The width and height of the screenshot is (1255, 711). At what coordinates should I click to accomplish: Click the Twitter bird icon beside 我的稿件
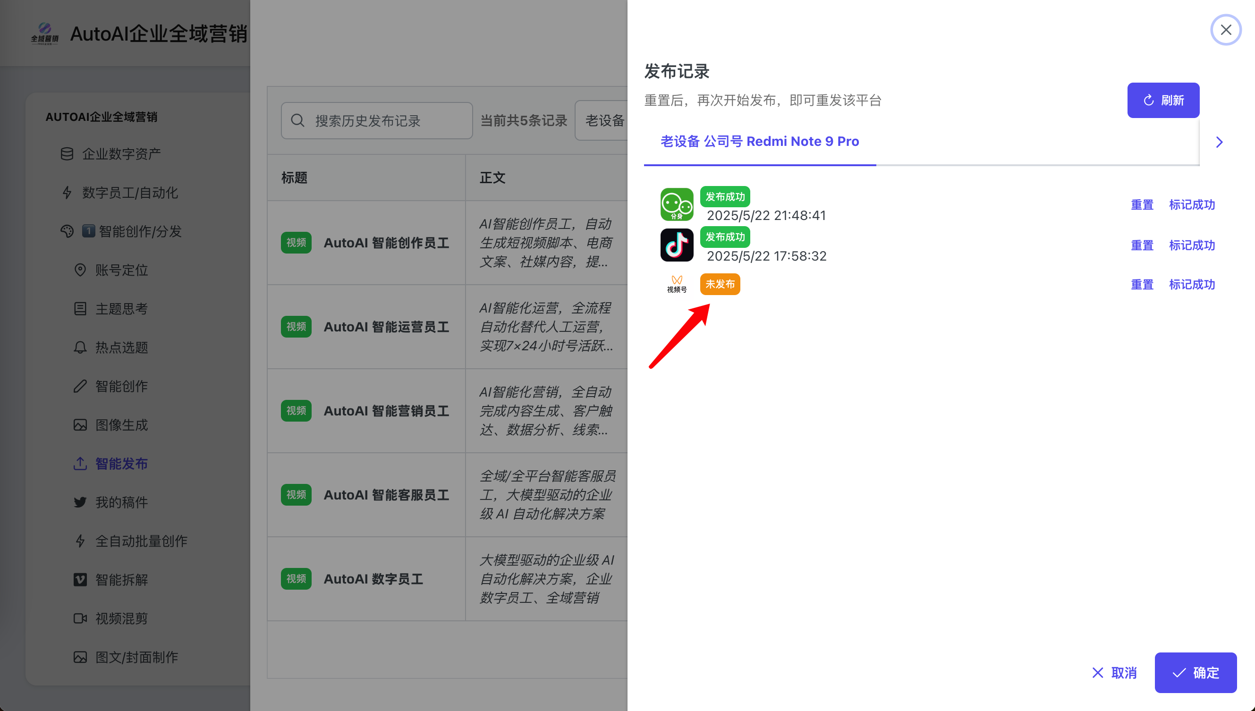pyautogui.click(x=80, y=502)
